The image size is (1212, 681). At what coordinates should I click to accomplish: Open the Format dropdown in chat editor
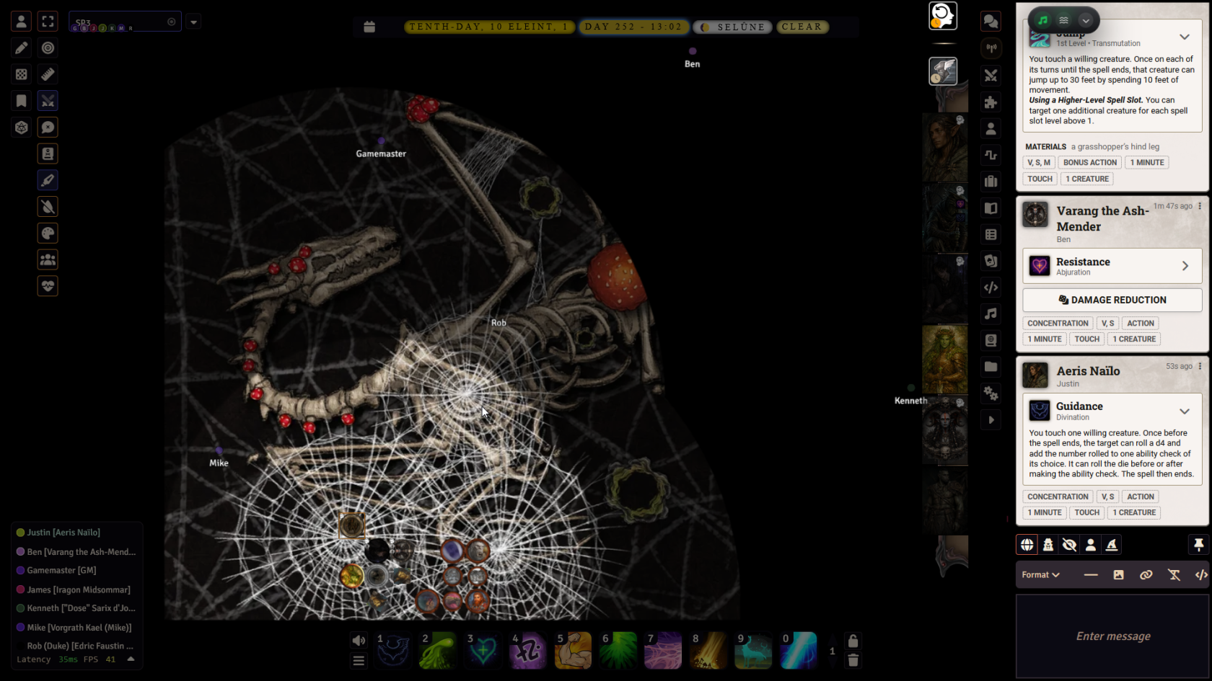[x=1040, y=574]
